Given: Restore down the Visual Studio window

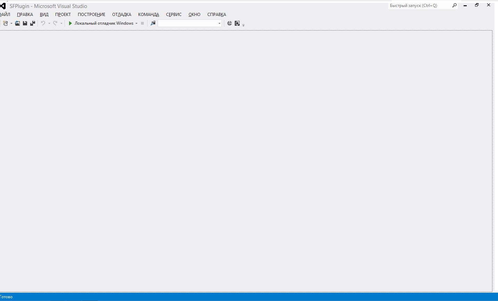Looking at the screenshot, I should coord(477,5).
